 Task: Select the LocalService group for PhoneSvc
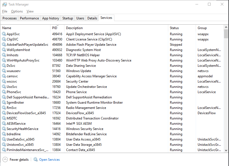point(207,92)
